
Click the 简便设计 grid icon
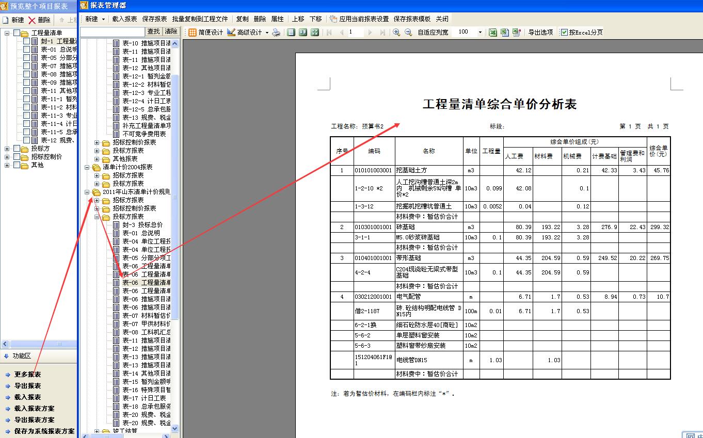[192, 32]
